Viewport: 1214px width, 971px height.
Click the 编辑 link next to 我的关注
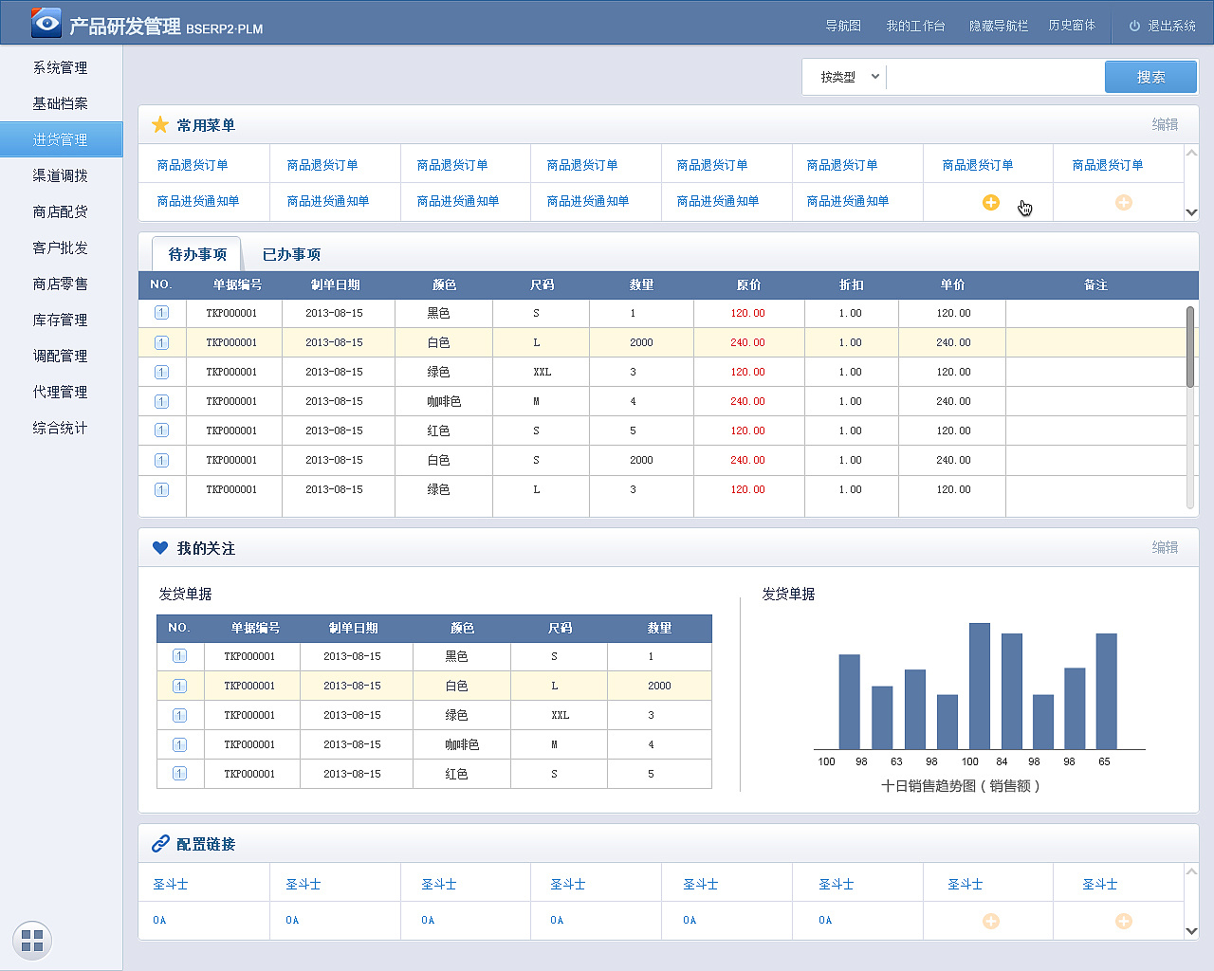1165,547
